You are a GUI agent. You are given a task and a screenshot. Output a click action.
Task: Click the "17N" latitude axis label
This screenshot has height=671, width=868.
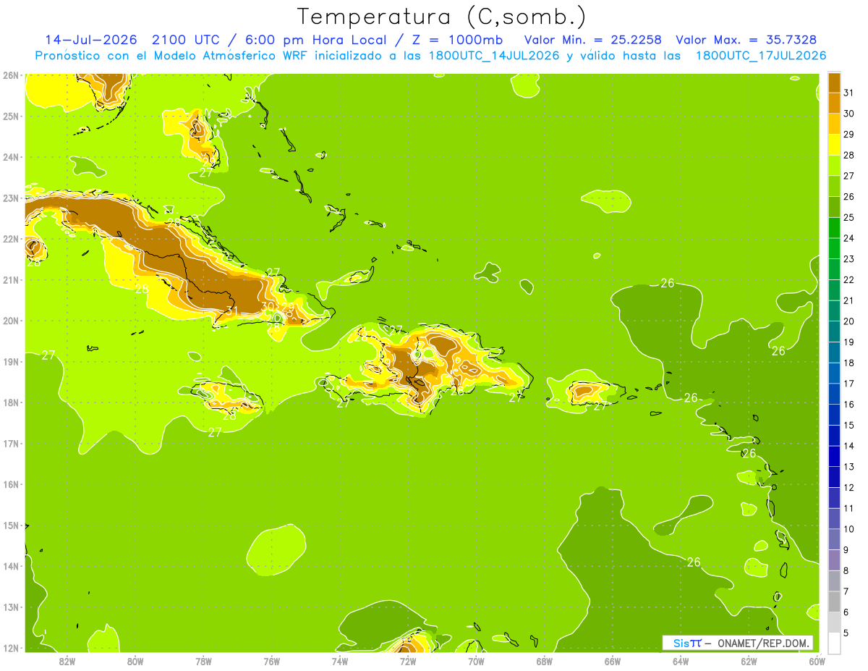tap(11, 443)
